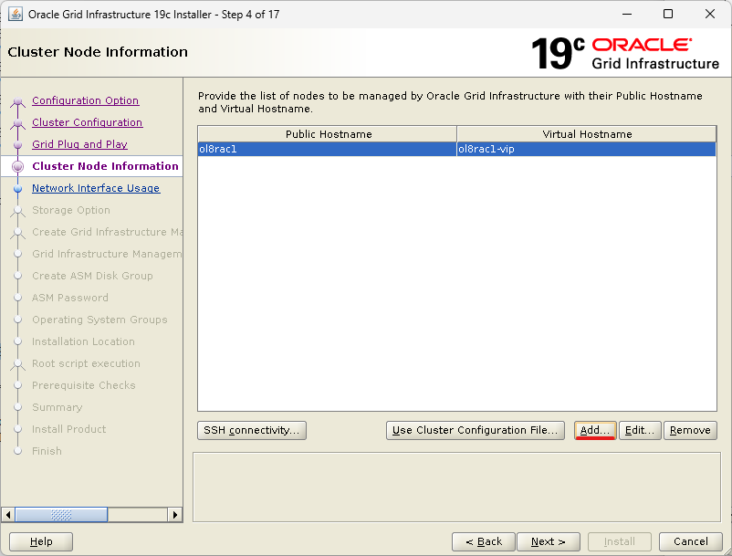Click the right scroll arrow of step panel
The height and width of the screenshot is (556, 732).
click(175, 515)
